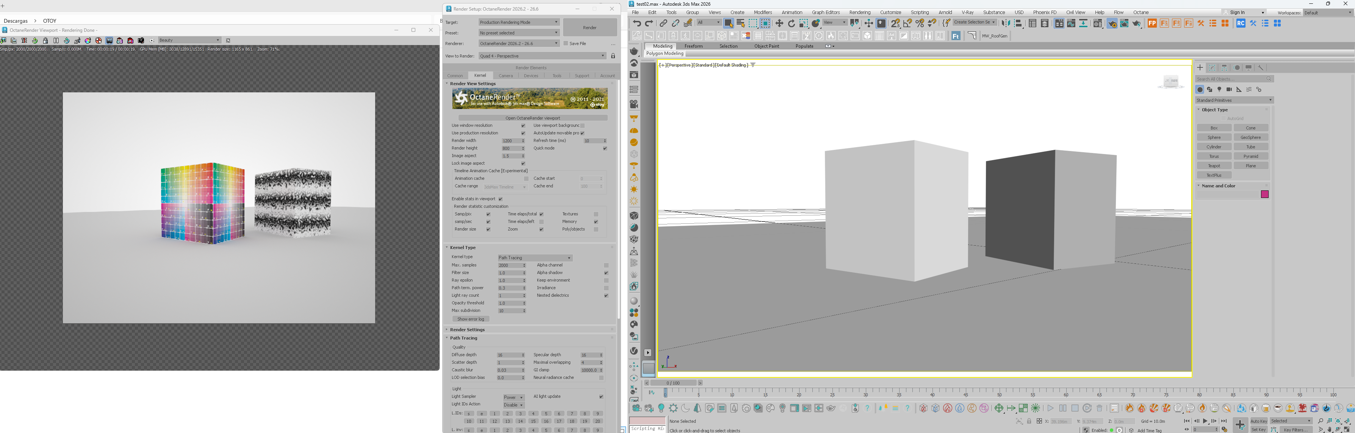This screenshot has height=433, width=1355.
Task: Switch to the Camera tab in Render Setup
Action: [505, 76]
